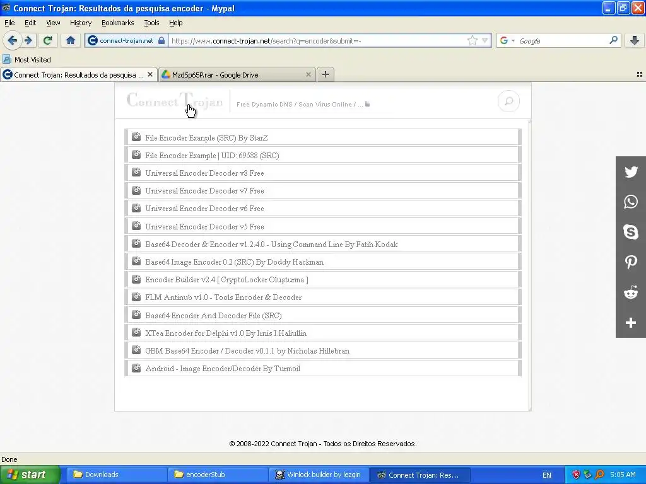This screenshot has width=646, height=484.
Task: Go back to the previous page
Action: coord(12,40)
